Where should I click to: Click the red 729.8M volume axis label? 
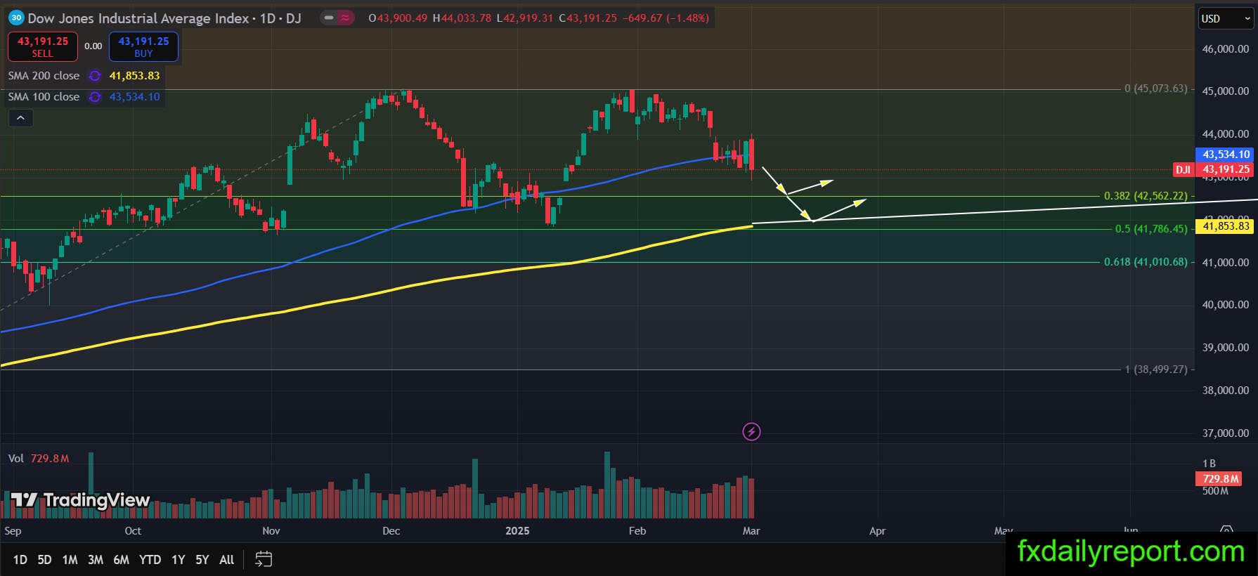(1219, 479)
